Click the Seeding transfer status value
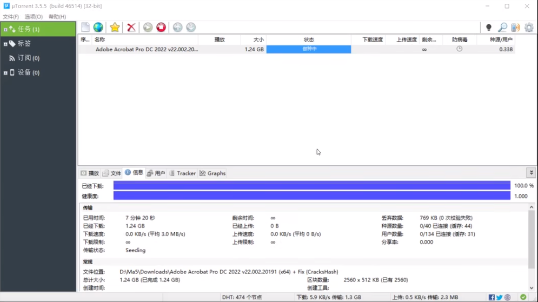Image resolution: width=538 pixels, height=302 pixels. (136, 250)
